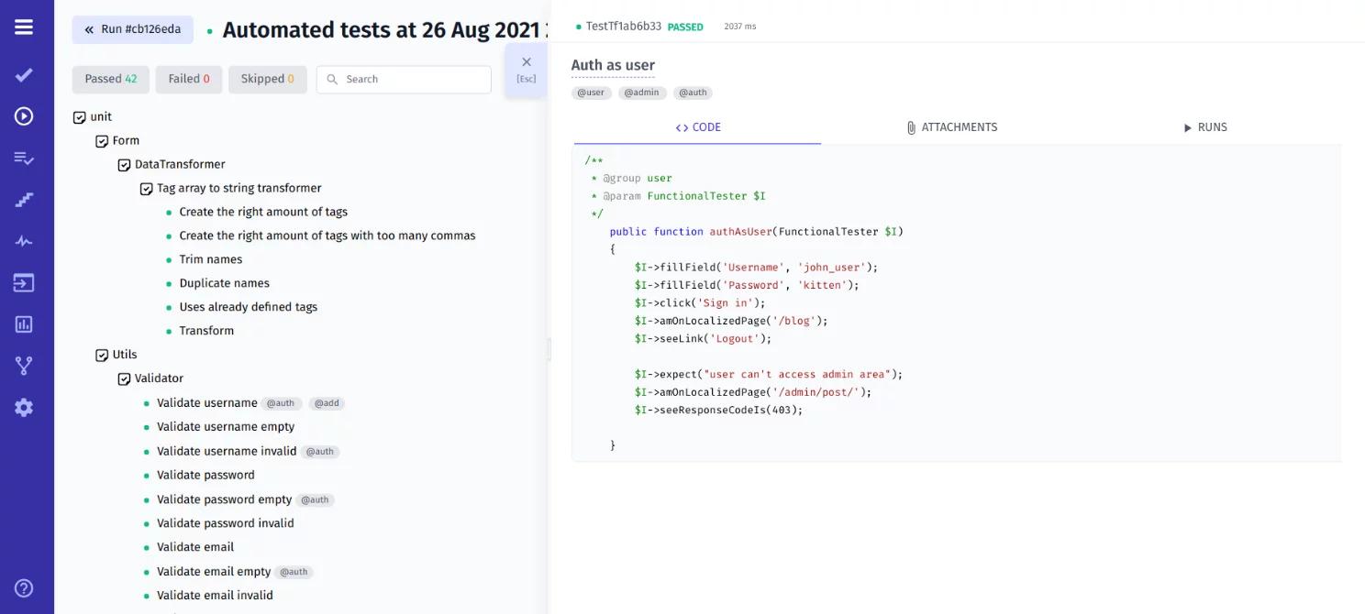
Task: Click the checkmark tests icon in sidebar
Action: [24, 75]
